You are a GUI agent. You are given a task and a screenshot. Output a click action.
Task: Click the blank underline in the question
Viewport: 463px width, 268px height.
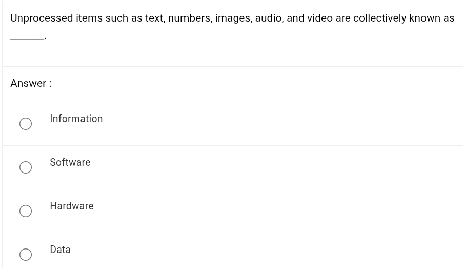(28, 37)
